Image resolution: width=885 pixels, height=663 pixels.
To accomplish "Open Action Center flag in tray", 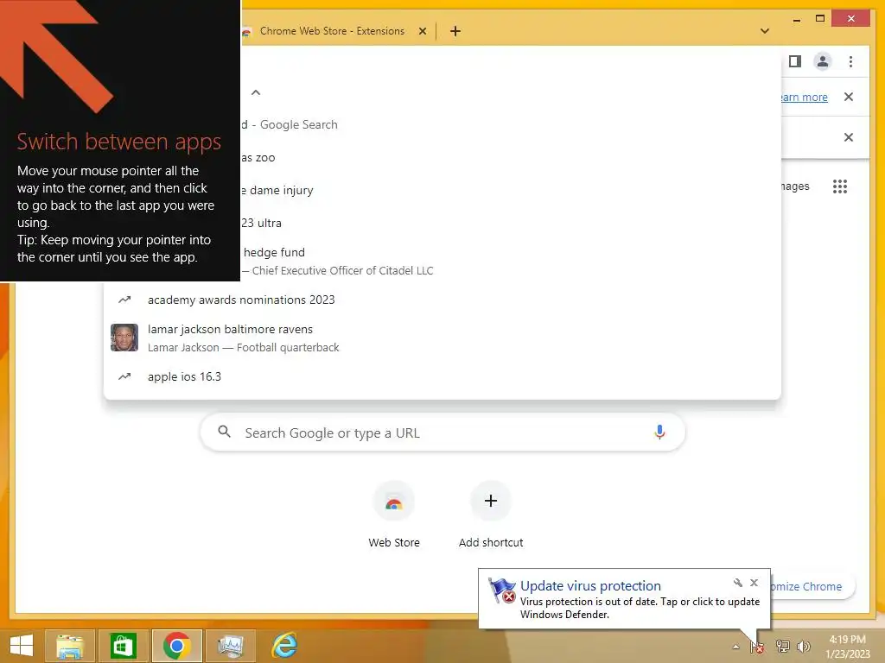I will 757,647.
